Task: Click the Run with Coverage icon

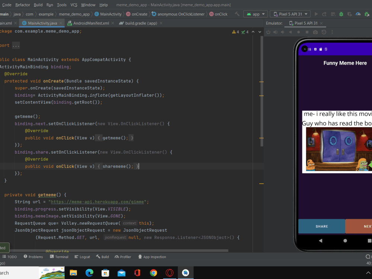Action: (x=350, y=14)
